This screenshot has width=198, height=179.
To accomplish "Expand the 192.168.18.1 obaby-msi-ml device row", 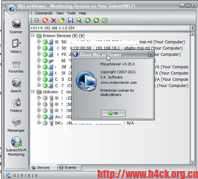I will 39,48.
